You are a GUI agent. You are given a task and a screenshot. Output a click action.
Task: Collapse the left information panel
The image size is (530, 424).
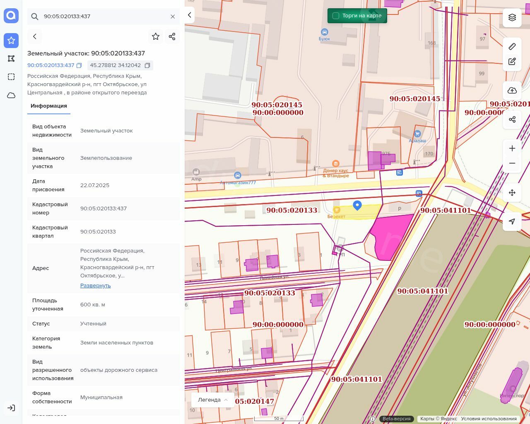pyautogui.click(x=190, y=15)
